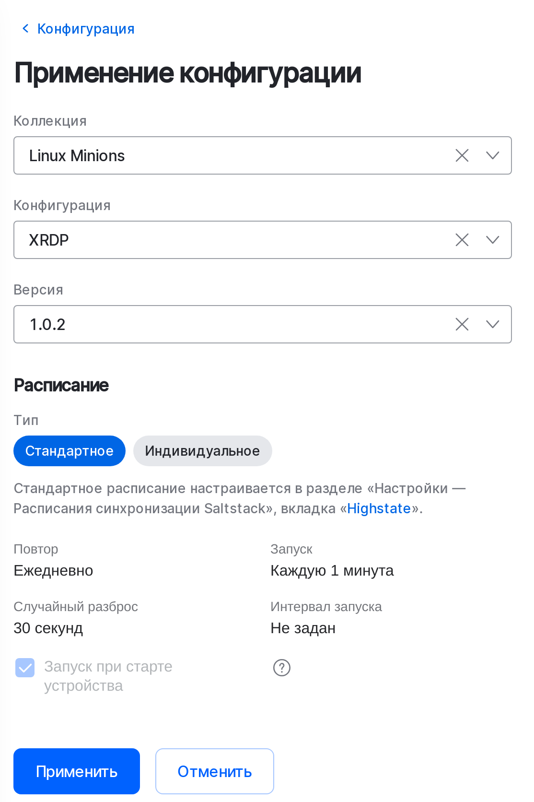Expand the Коллекция dropdown arrow
The image size is (534, 802).
493,155
